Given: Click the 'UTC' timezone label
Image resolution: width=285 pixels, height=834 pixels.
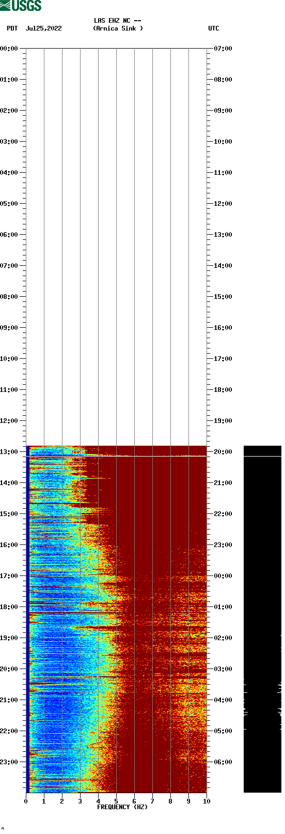Looking at the screenshot, I should [214, 28].
